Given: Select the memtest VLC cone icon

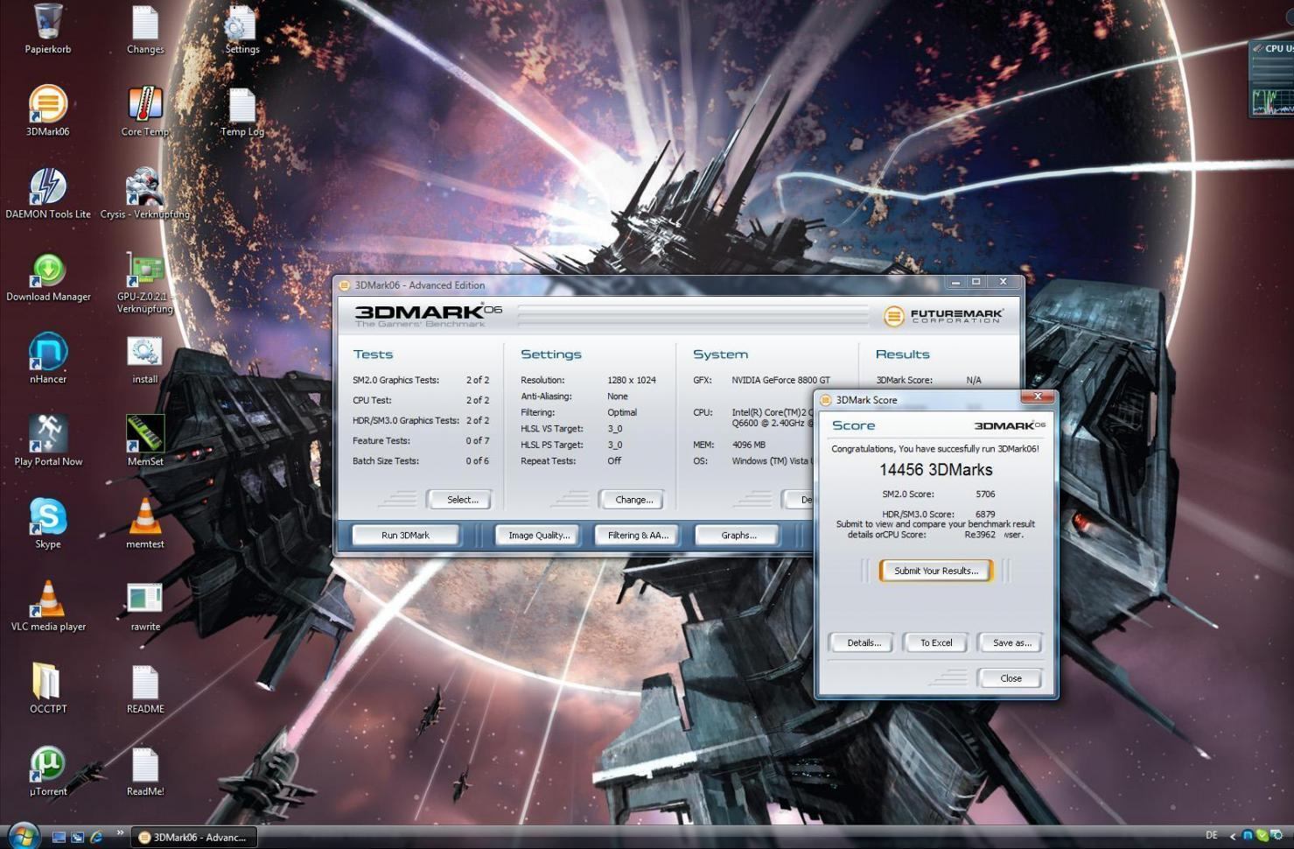Looking at the screenshot, I should click(145, 523).
